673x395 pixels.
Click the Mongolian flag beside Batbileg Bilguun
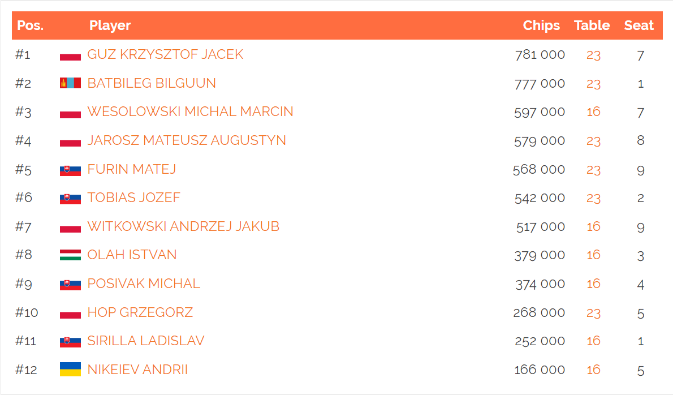coord(70,83)
